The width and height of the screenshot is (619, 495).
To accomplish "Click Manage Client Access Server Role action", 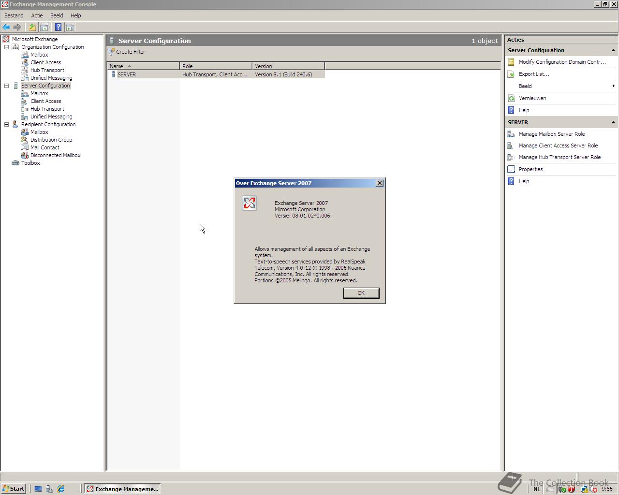I will click(x=558, y=146).
